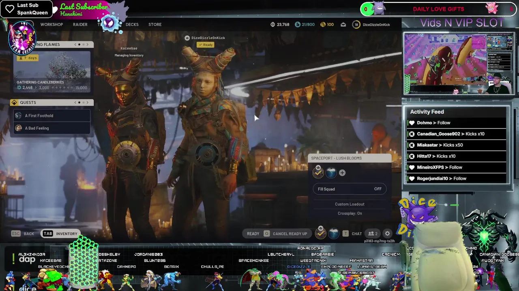This screenshot has width=519, height=291.
Task: Click the yellow Ready status badge
Action: pos(206,45)
